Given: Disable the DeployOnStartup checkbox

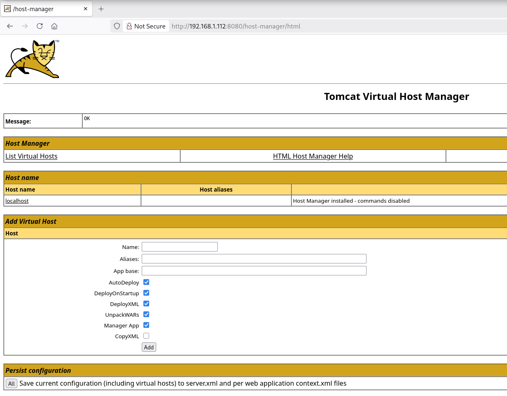Looking at the screenshot, I should coord(146,293).
